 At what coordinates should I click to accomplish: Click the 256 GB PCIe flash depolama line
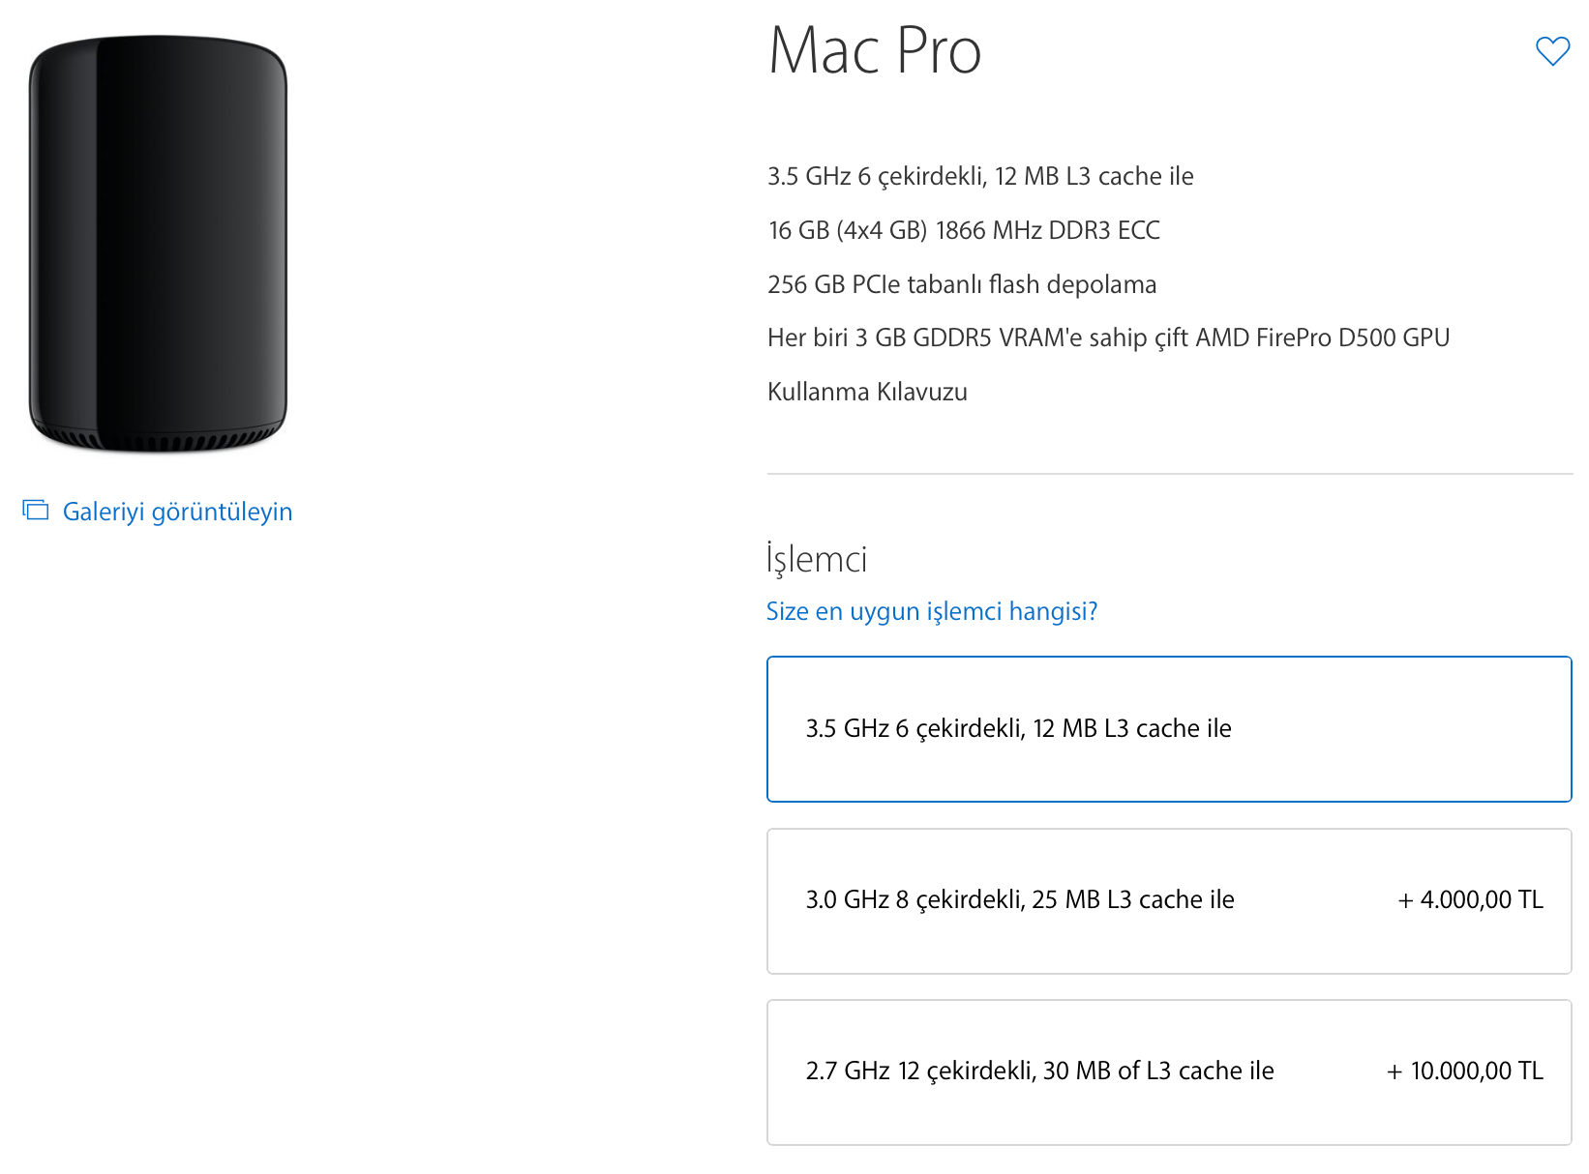click(x=961, y=284)
